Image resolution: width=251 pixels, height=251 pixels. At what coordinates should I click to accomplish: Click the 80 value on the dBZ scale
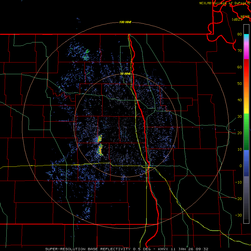click(x=240, y=34)
